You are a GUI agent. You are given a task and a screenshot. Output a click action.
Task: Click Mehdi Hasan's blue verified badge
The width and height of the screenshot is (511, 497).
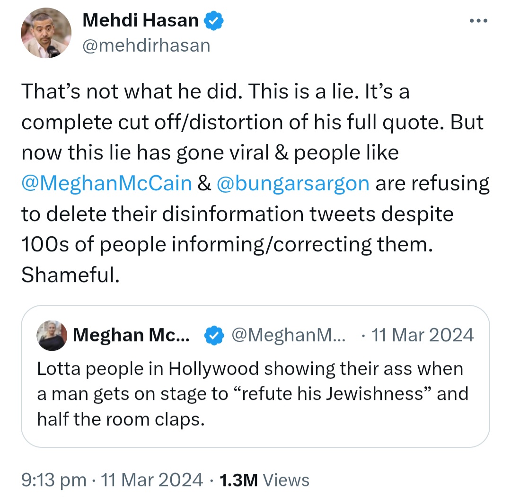[x=214, y=20]
